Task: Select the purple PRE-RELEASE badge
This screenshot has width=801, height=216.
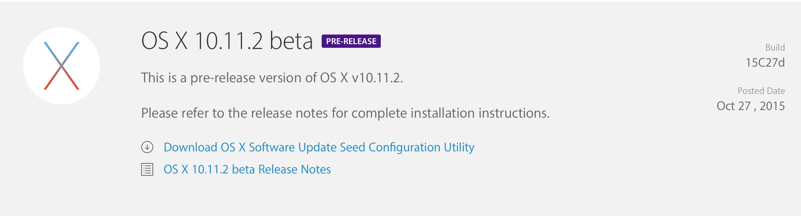Action: [x=351, y=41]
